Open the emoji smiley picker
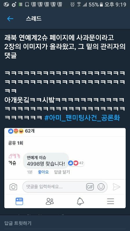The image size is (130, 231). coord(101,187)
